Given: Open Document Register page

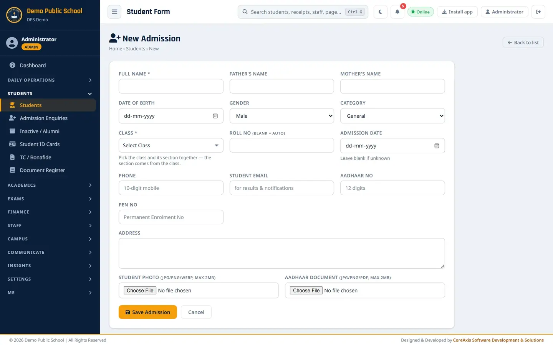Looking at the screenshot, I should 48,170.
